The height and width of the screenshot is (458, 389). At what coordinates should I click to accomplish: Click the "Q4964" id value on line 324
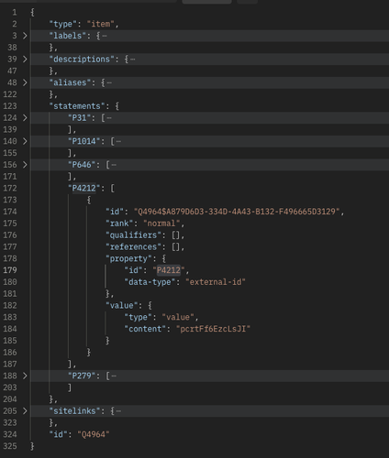pos(94,434)
